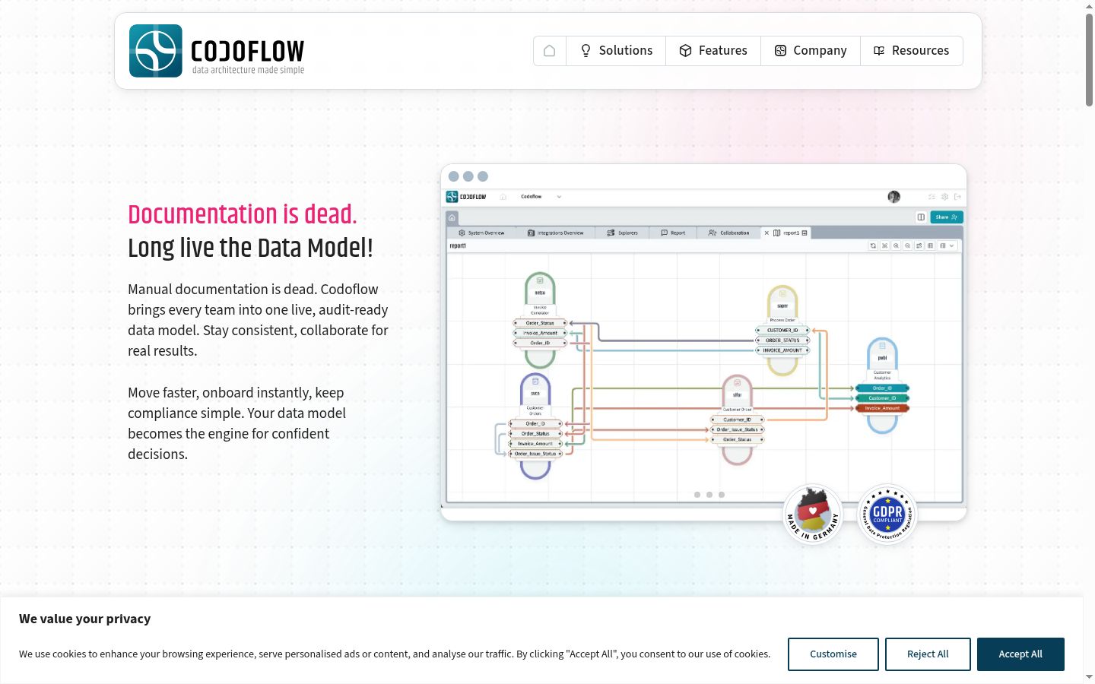Click the zoom out icon in the report toolbar
Viewport: 1095px width, 684px height.
click(907, 246)
